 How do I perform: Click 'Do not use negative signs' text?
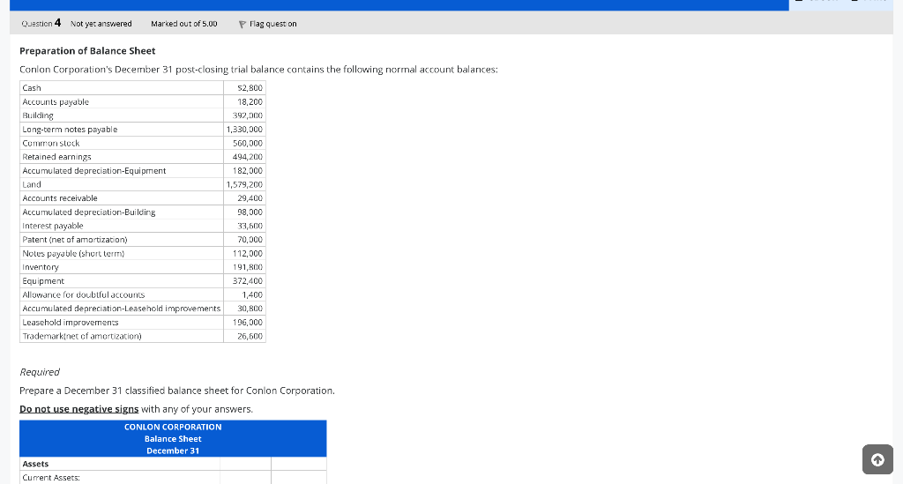pos(78,409)
